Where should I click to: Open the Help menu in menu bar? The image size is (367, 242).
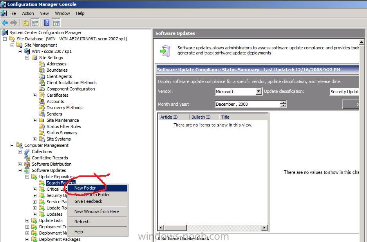click(x=80, y=13)
